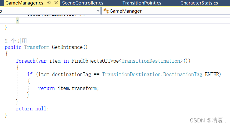Open the GameManager type dropdown

click(166, 11)
